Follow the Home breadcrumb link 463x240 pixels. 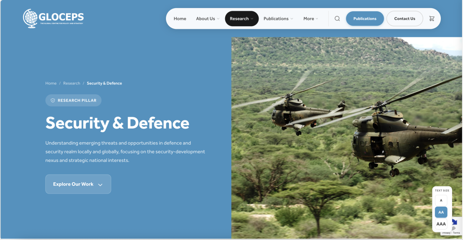point(51,83)
